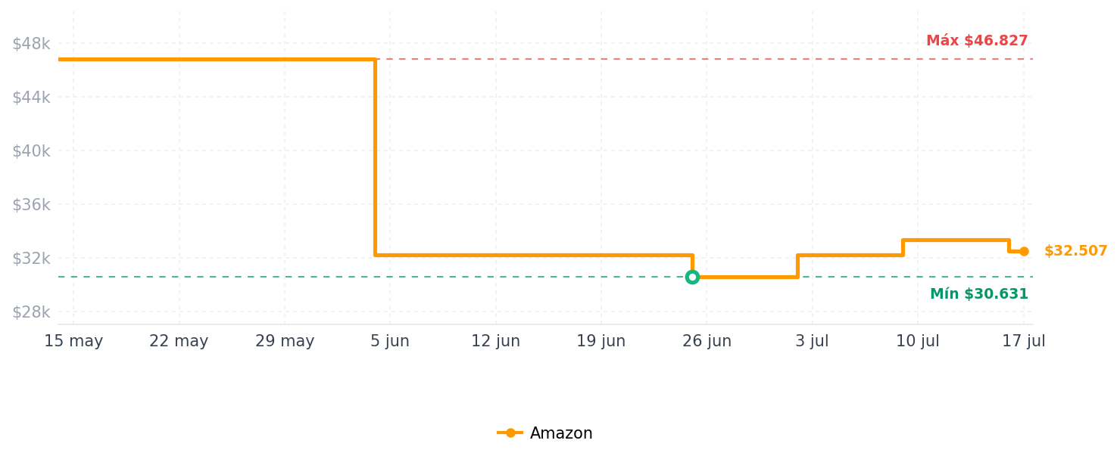1120x459 pixels.
Task: Click the $28k price axis label
Action: pyautogui.click(x=31, y=312)
